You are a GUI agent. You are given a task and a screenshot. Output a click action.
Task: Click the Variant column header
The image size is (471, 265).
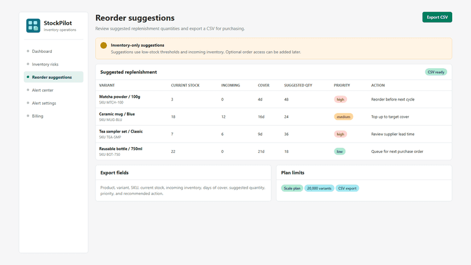pos(107,85)
